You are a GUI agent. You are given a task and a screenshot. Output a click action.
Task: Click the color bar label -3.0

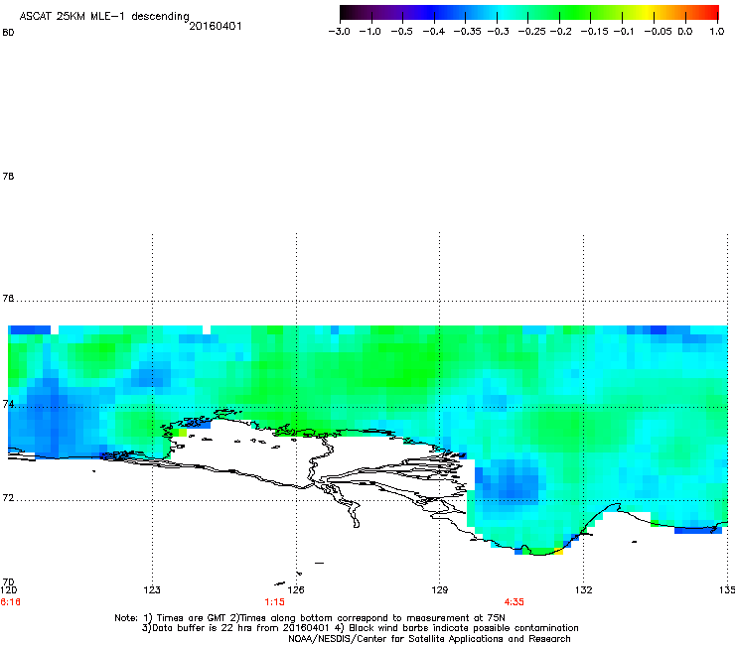[x=339, y=32]
